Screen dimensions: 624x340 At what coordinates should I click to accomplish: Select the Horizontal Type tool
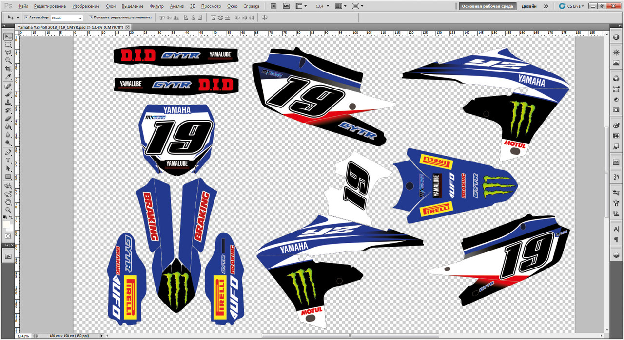(x=8, y=161)
